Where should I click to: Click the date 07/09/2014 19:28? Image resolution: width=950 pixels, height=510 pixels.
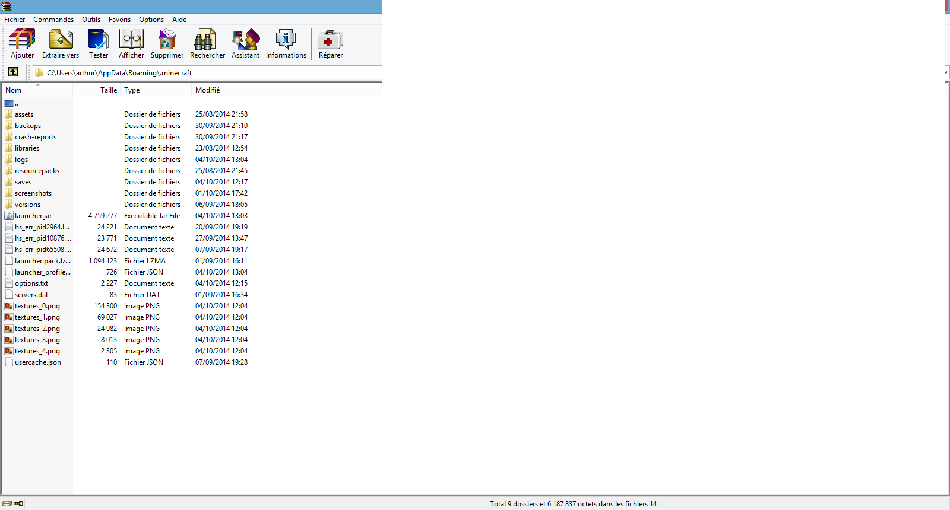pos(221,362)
